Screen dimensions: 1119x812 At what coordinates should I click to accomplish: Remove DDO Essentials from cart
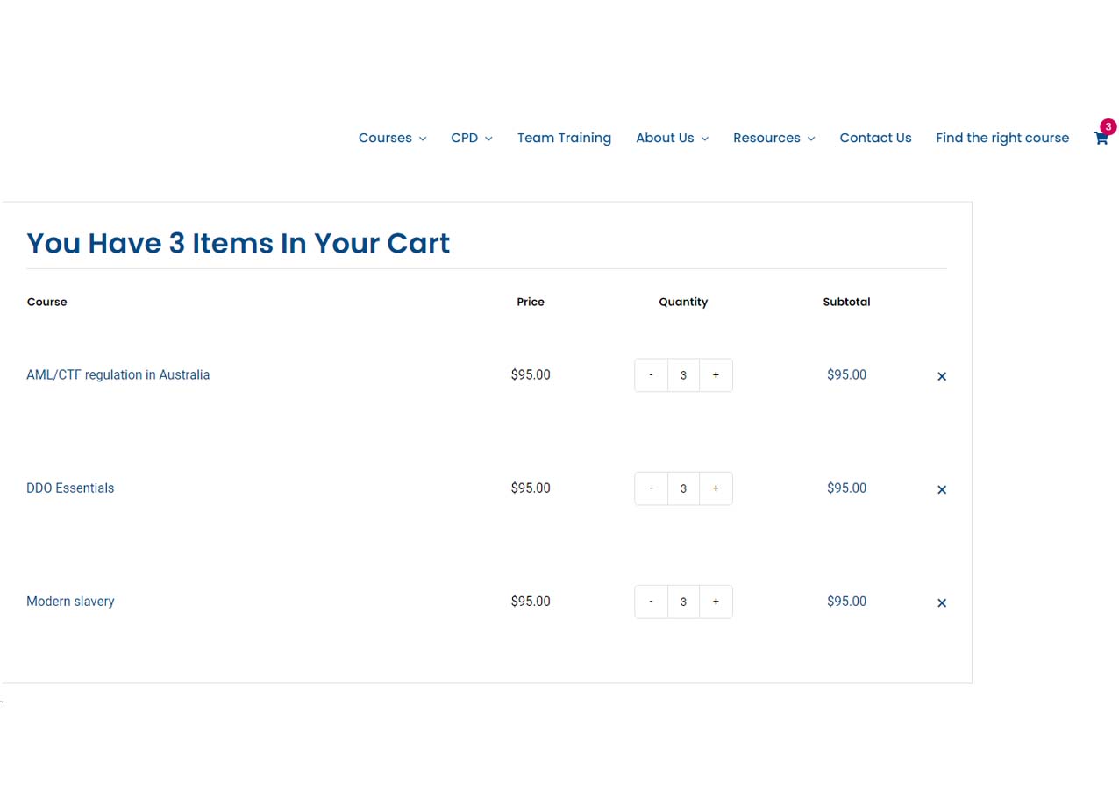941,489
